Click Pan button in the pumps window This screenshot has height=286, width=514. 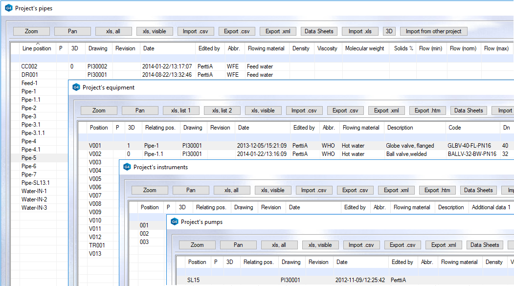pos(238,245)
